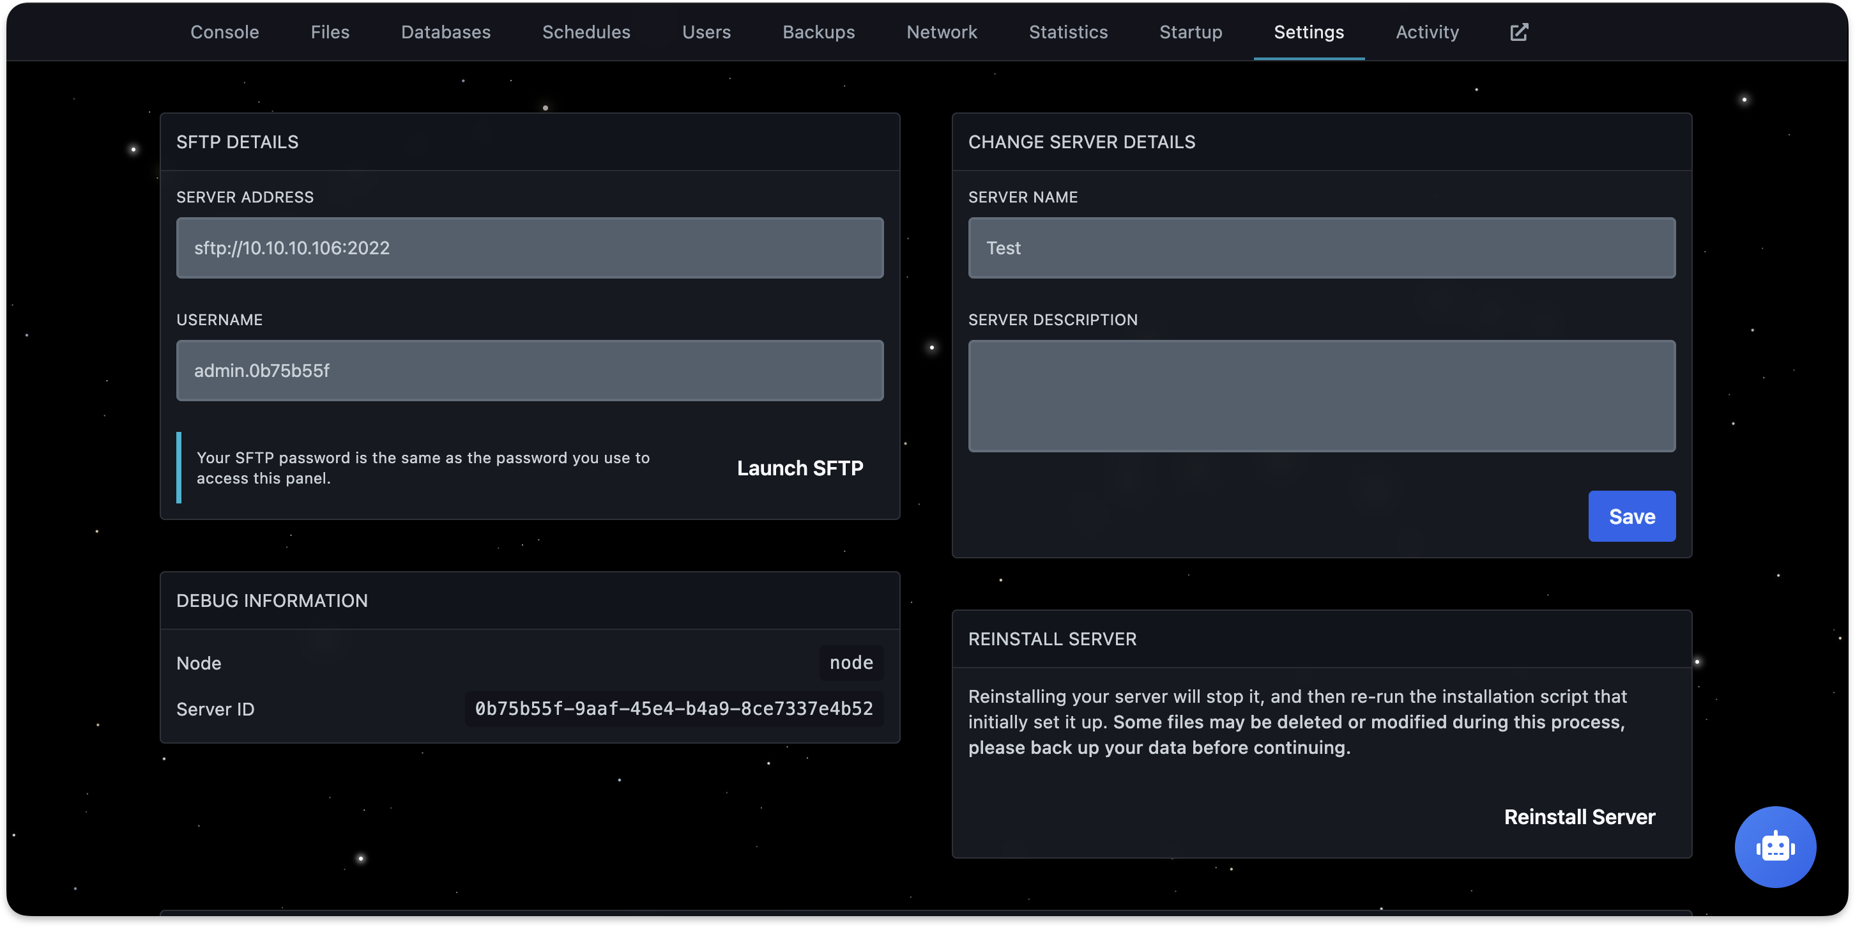
Task: Open the Users tab
Action: [706, 33]
